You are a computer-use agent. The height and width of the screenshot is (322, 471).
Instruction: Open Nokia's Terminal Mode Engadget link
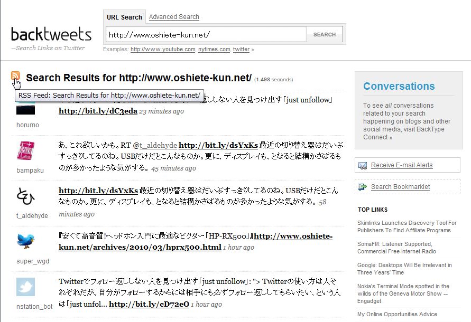click(x=403, y=293)
